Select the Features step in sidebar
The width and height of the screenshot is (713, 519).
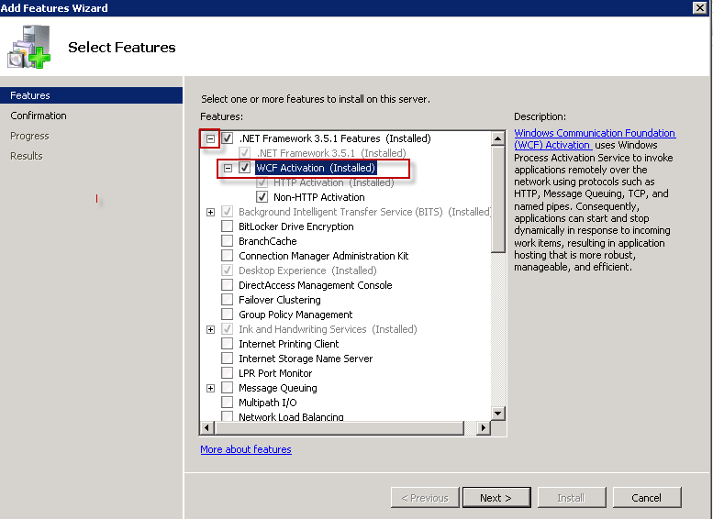click(91, 95)
